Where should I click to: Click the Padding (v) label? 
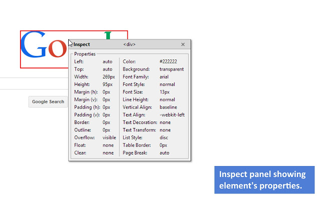[87, 115]
